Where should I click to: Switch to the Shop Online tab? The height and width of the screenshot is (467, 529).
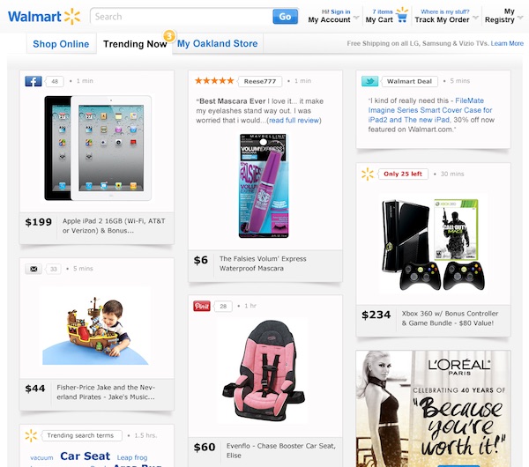[61, 44]
